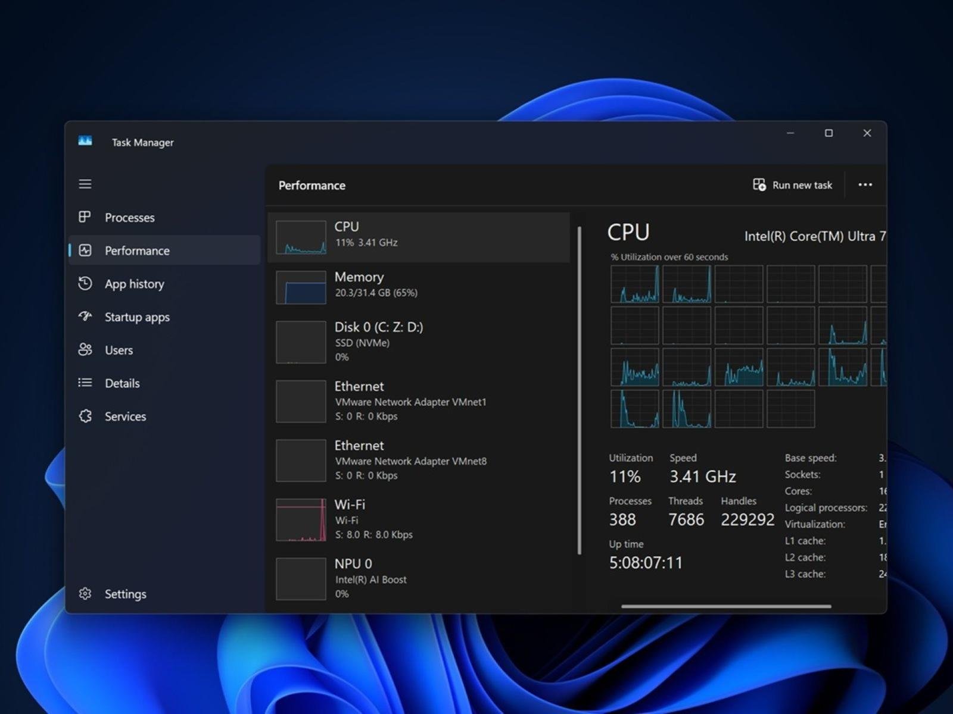
Task: Click the Task Manager logo in title bar
Action: click(85, 141)
